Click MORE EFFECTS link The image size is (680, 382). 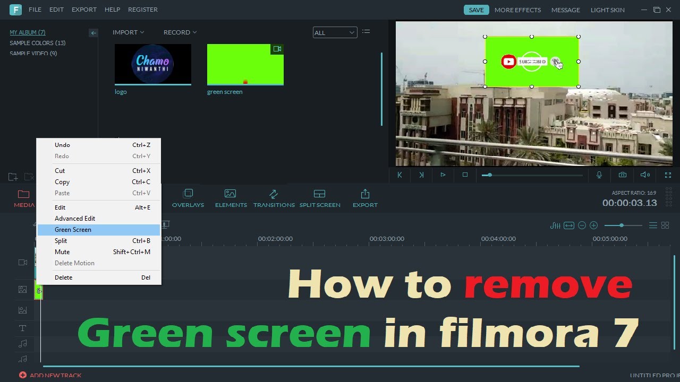[517, 10]
